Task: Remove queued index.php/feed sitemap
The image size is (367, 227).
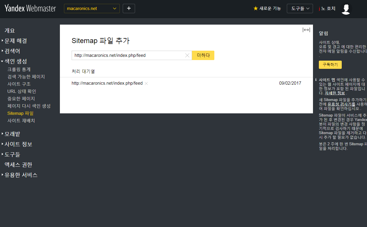Action: click(x=146, y=83)
